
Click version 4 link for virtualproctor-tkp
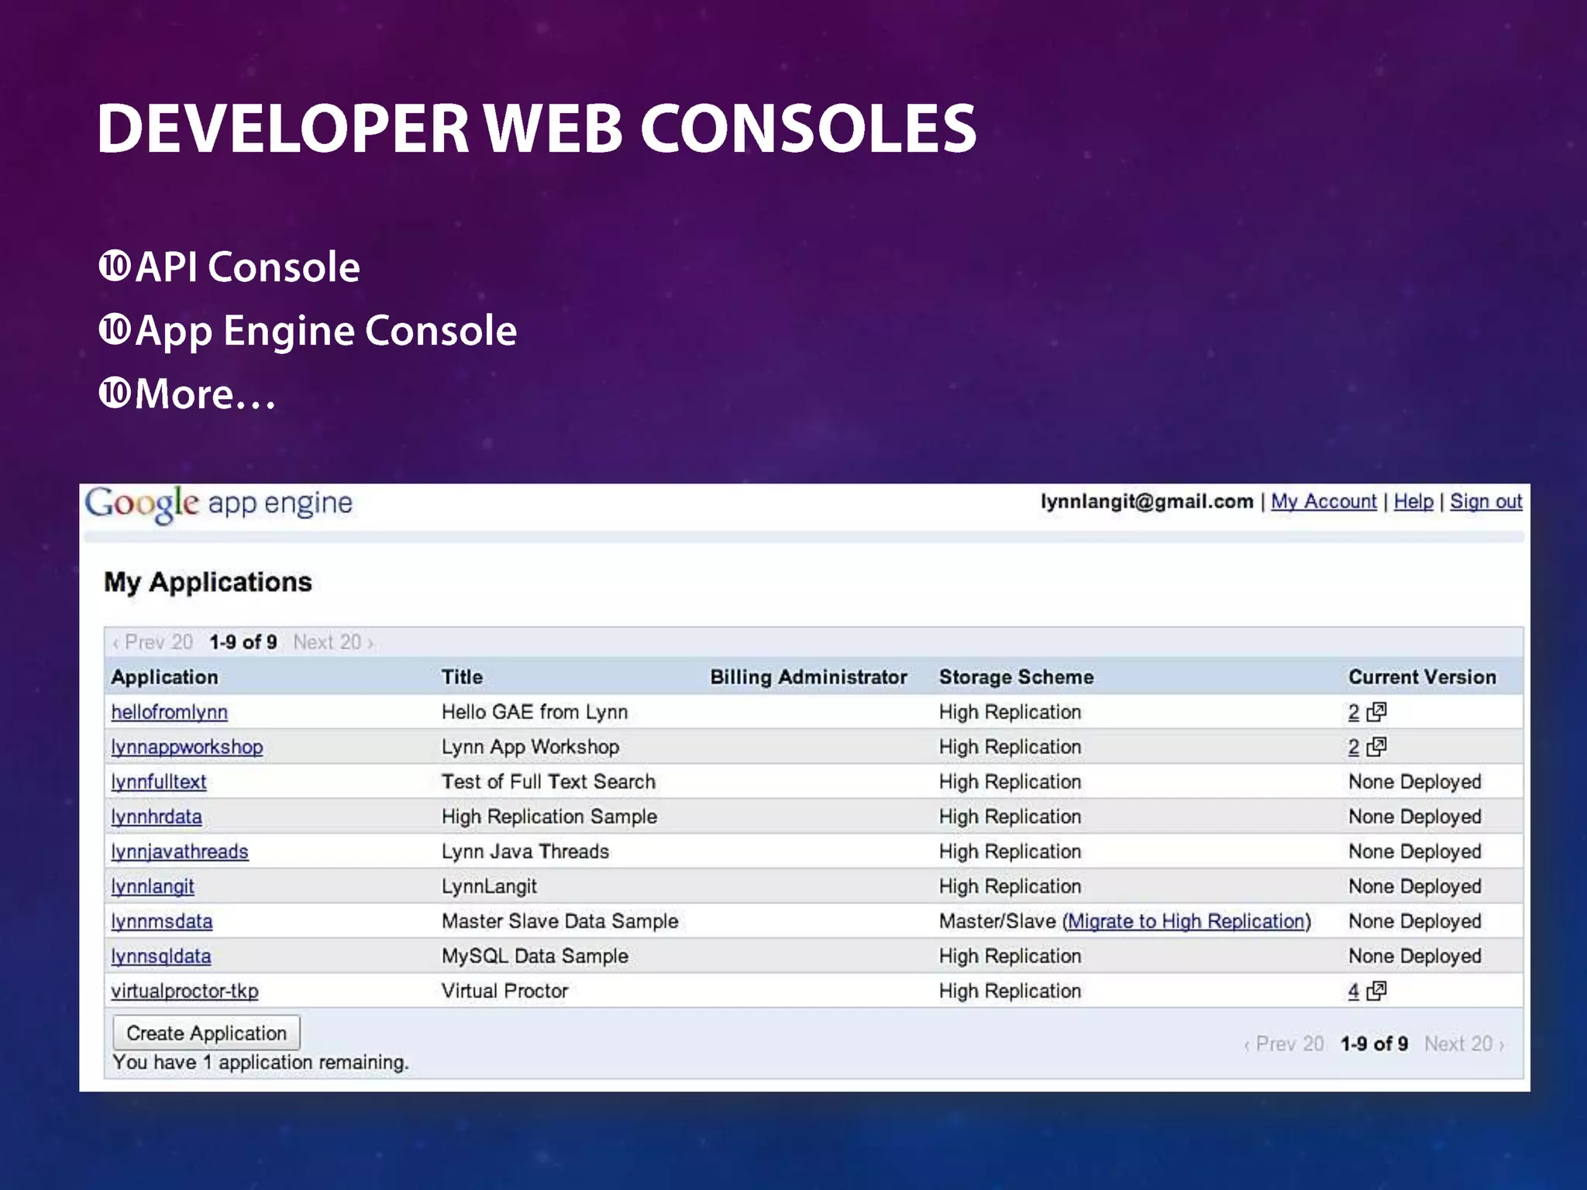1353,991
